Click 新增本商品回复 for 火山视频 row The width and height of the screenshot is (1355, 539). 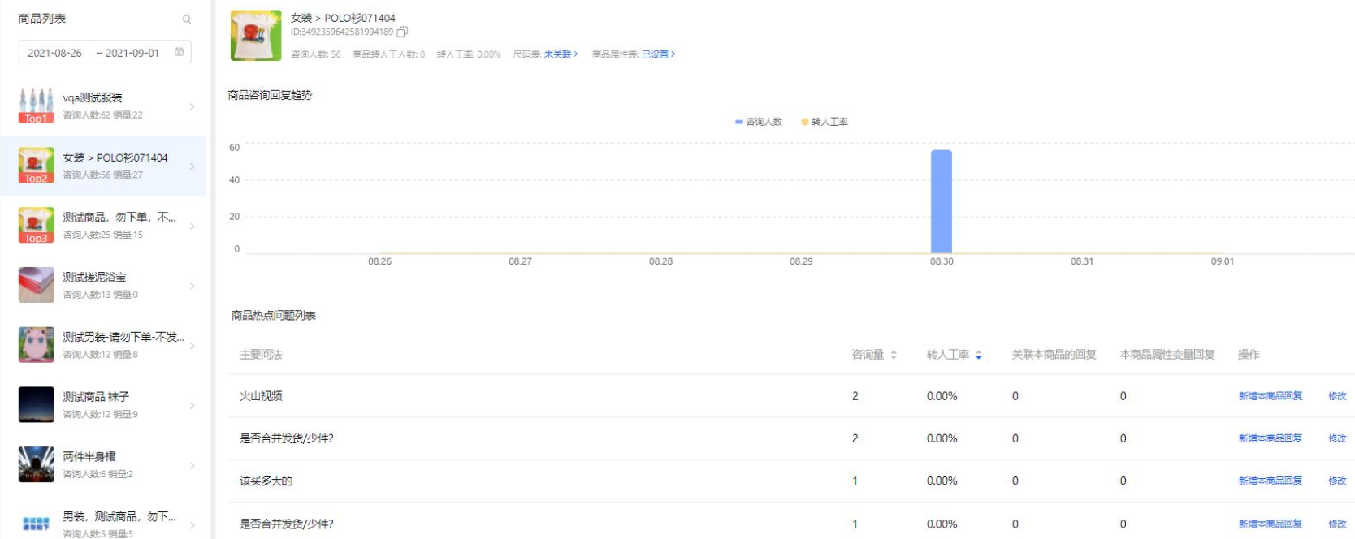click(x=1270, y=396)
